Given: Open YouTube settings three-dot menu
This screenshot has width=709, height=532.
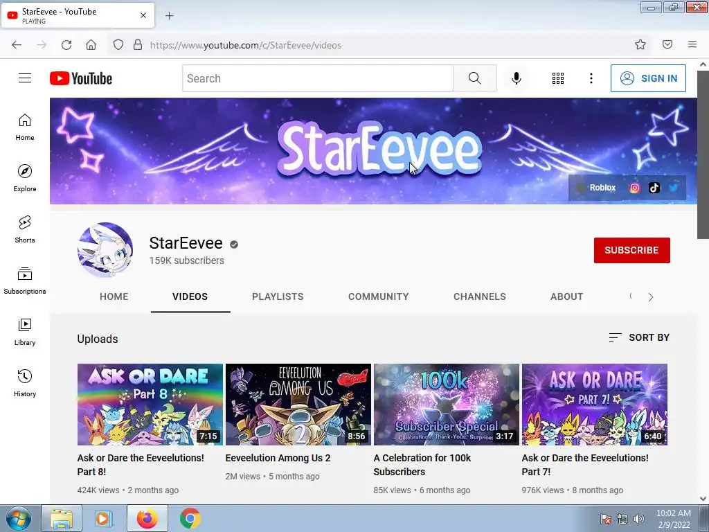Looking at the screenshot, I should click(x=591, y=78).
